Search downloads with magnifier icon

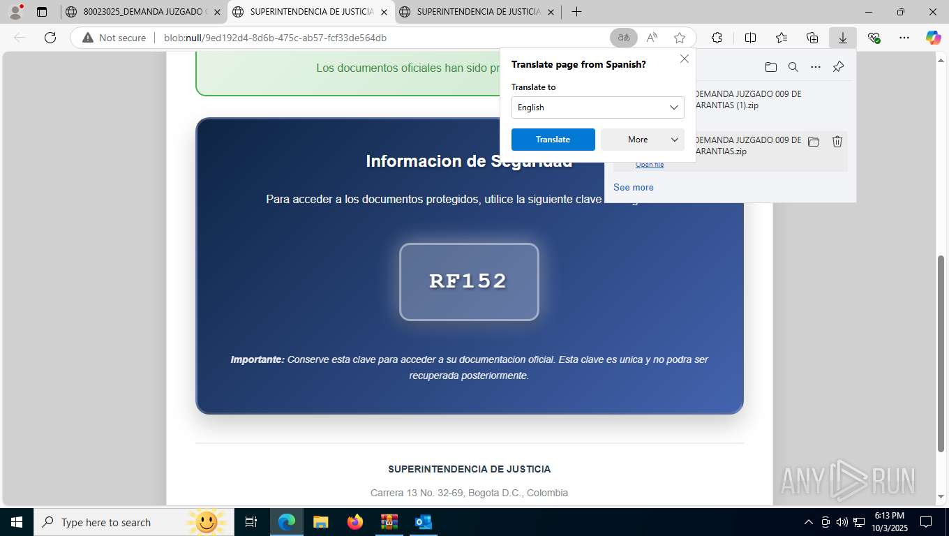pyautogui.click(x=793, y=67)
